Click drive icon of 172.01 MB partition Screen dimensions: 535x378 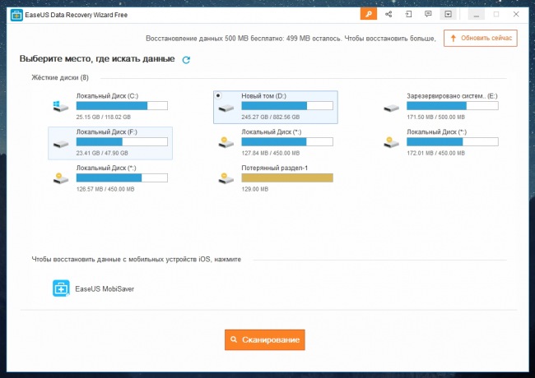tap(391, 142)
